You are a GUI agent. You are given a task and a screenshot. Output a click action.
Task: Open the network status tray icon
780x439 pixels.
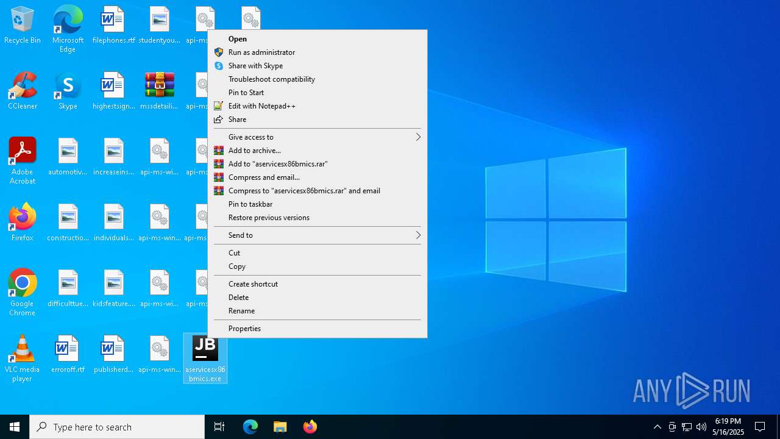687,427
